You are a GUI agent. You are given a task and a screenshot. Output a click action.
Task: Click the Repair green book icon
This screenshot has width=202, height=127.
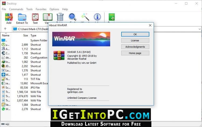pos(112,17)
